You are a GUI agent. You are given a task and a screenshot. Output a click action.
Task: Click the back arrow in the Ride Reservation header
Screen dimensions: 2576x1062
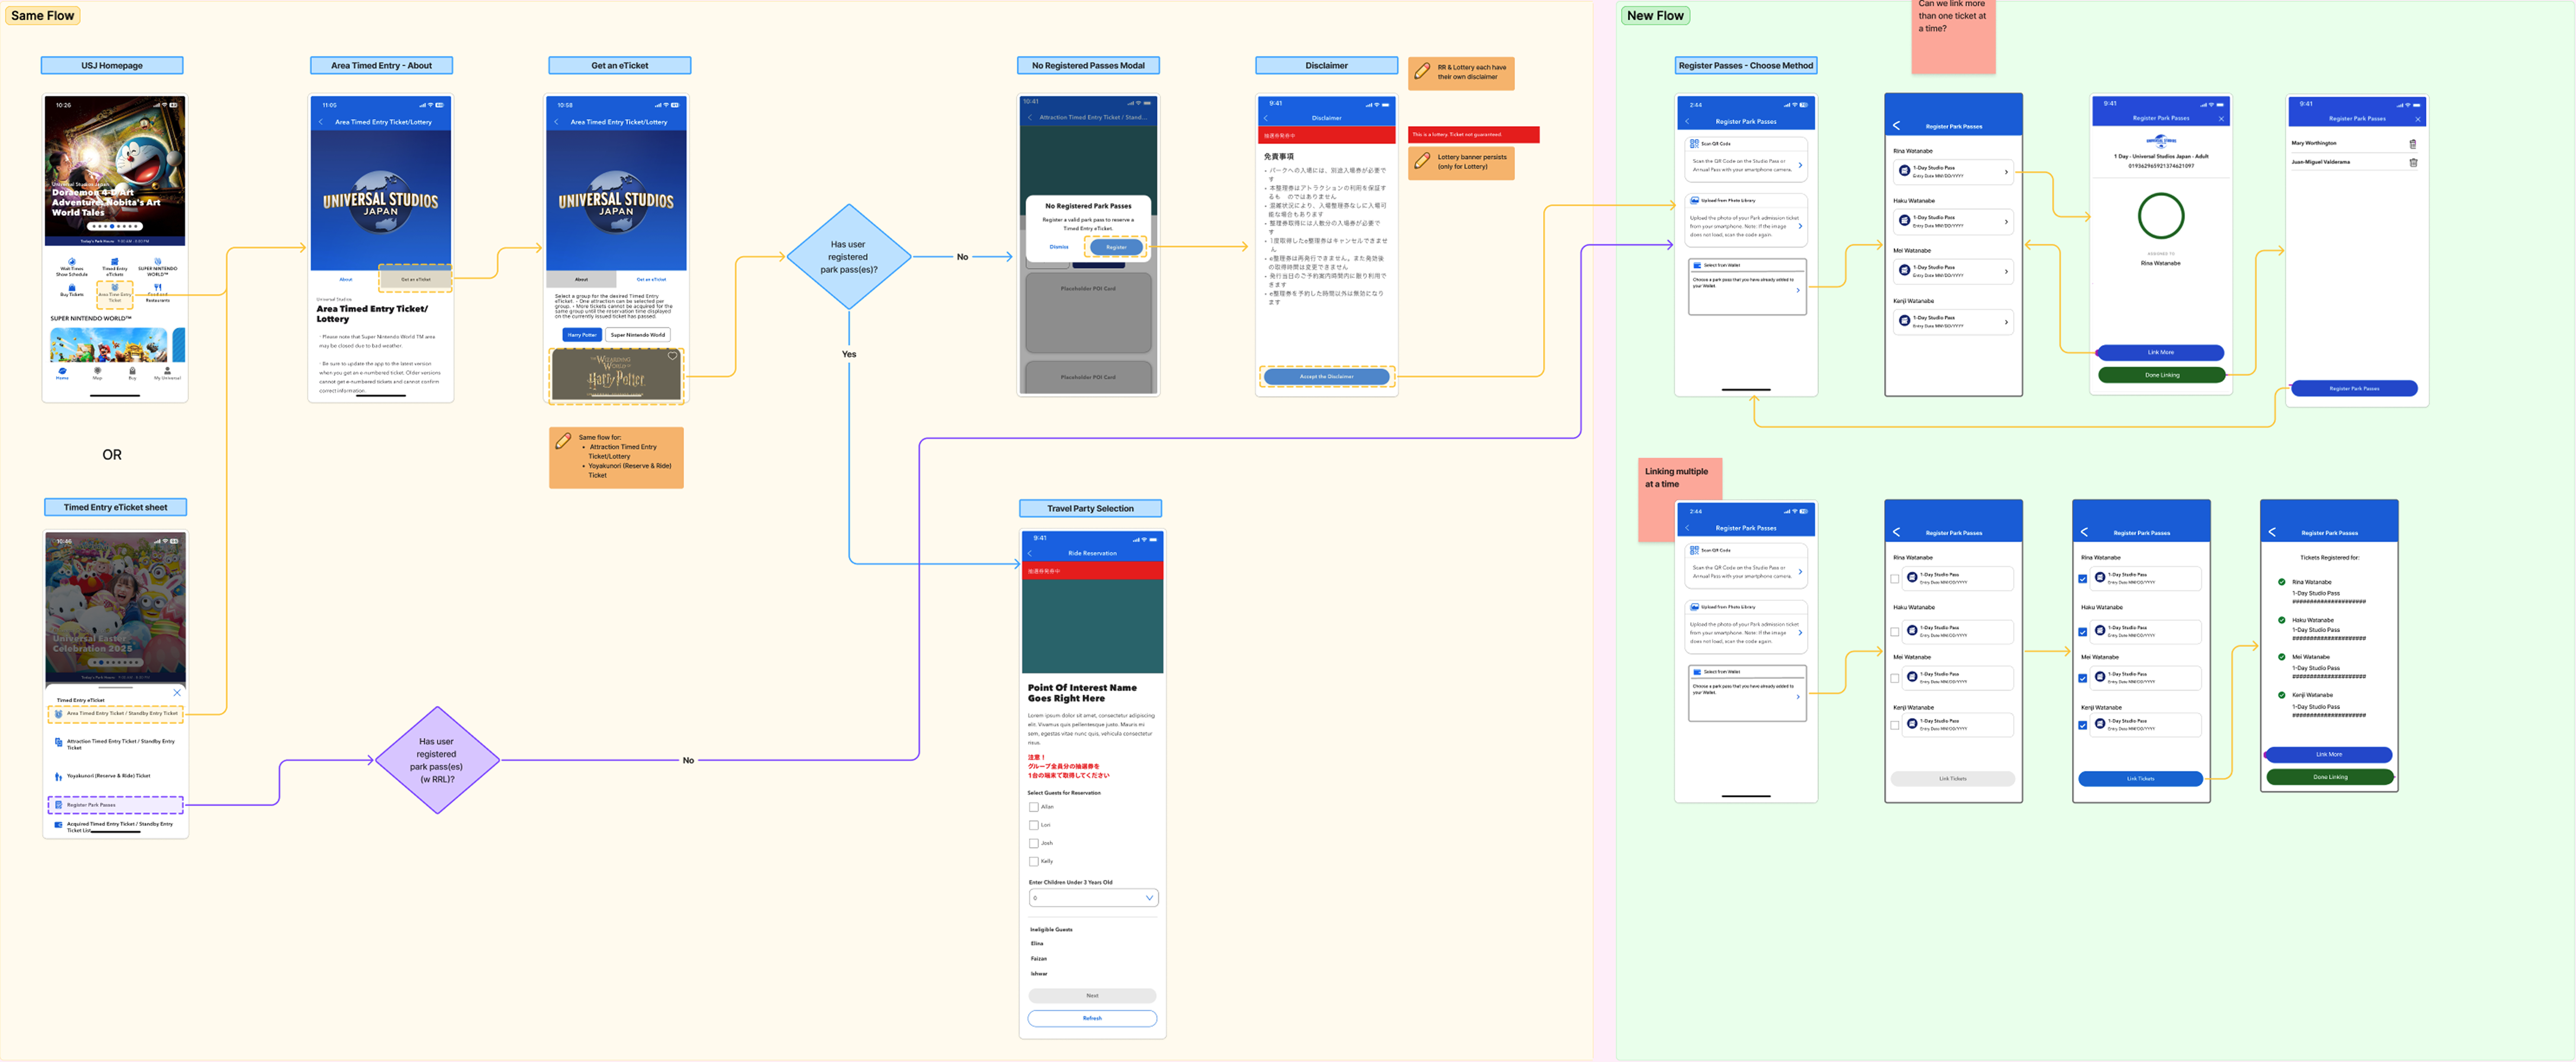pyautogui.click(x=1030, y=553)
